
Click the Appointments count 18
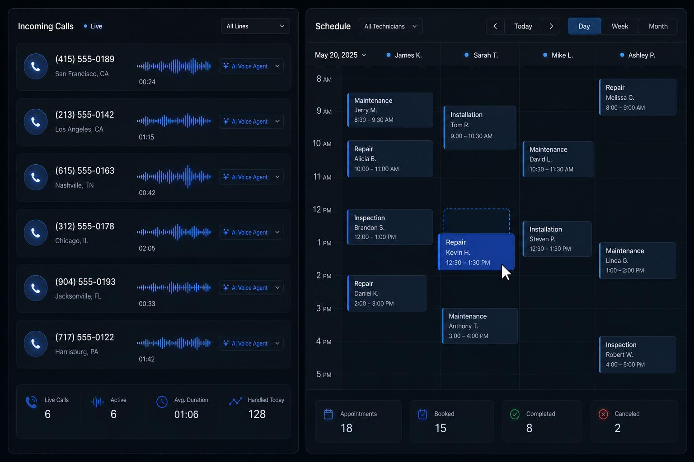346,428
